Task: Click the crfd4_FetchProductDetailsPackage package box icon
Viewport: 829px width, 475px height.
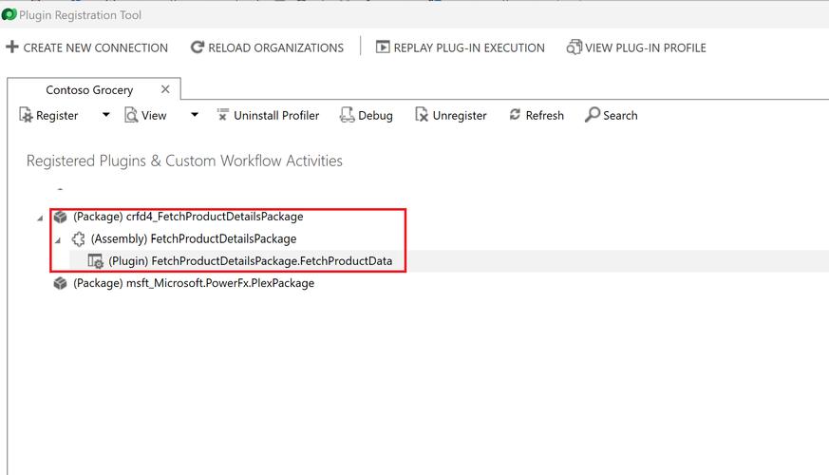Action: [60, 217]
